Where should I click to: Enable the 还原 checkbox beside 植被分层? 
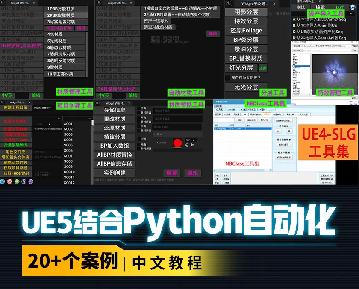pos(139,139)
